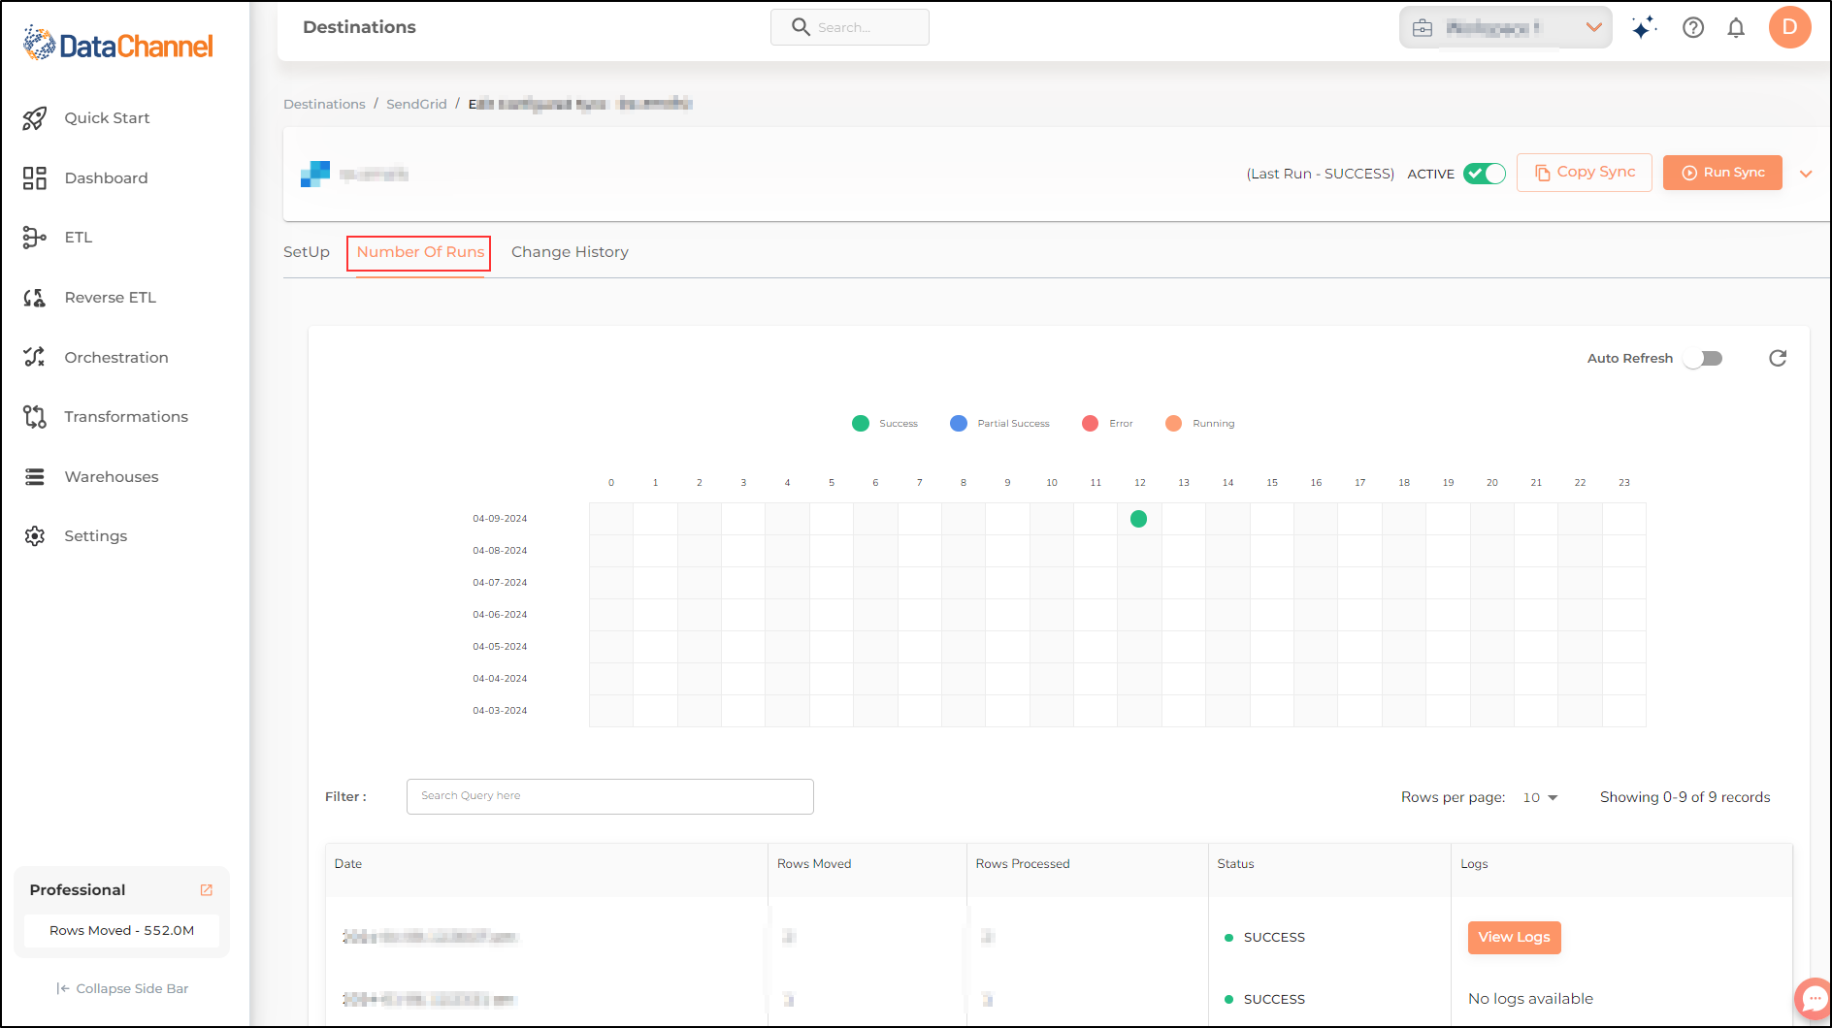Image resolution: width=1832 pixels, height=1028 pixels.
Task: Click View Logs for first run
Action: 1514,937
